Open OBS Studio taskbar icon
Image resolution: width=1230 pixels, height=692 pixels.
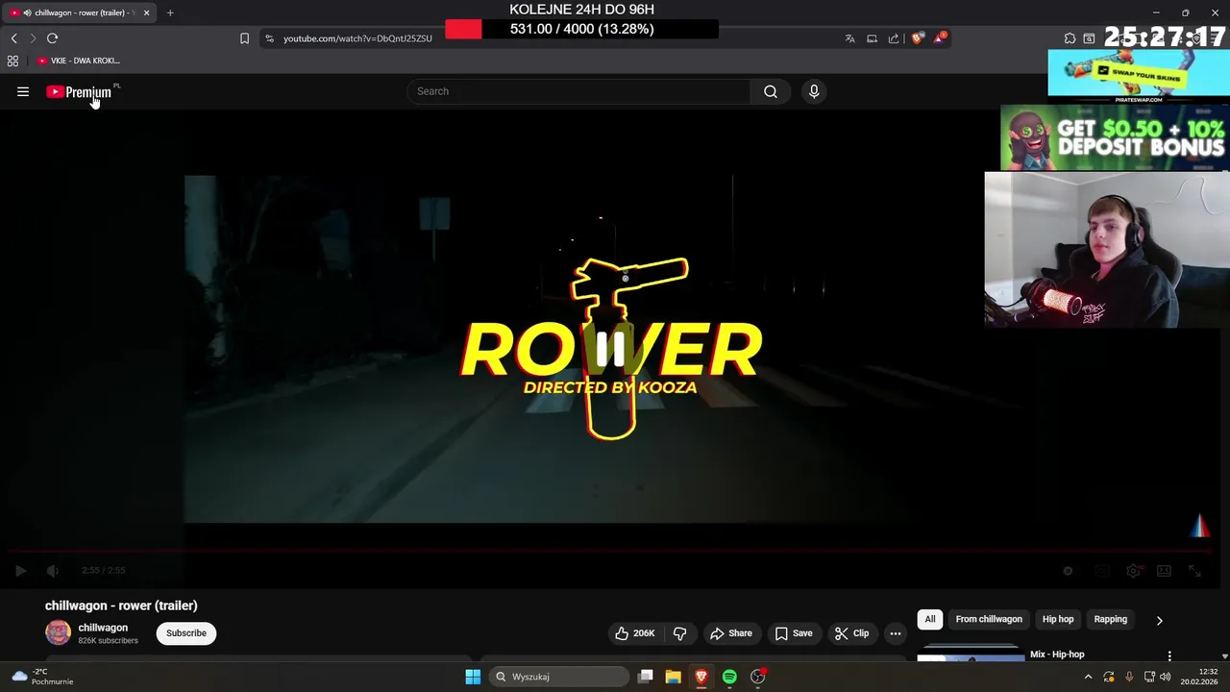pyautogui.click(x=758, y=677)
